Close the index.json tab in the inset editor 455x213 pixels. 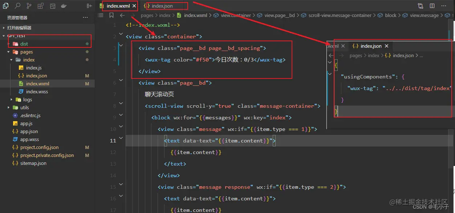pyautogui.click(x=387, y=46)
